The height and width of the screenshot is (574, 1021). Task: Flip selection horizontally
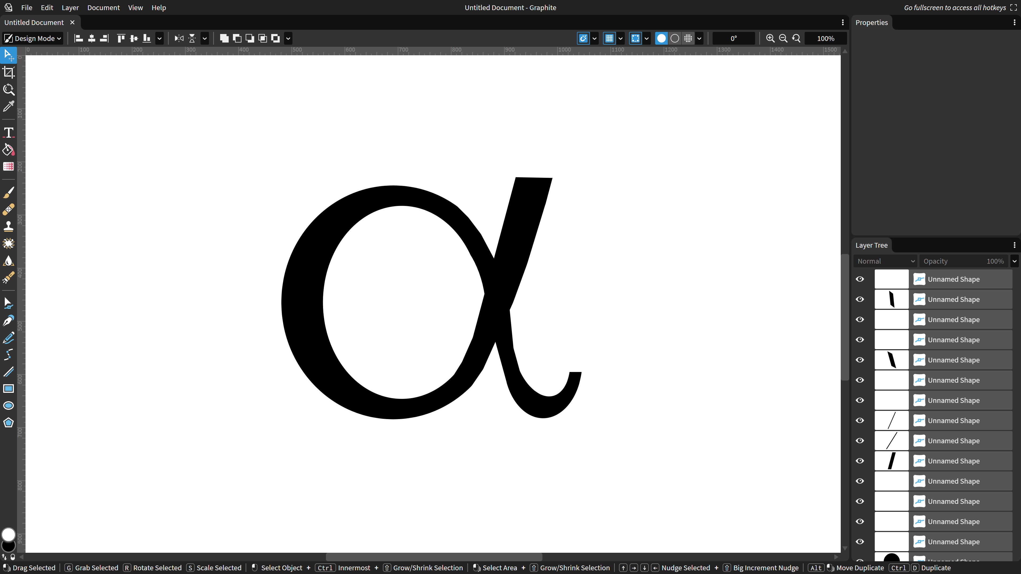pos(179,39)
